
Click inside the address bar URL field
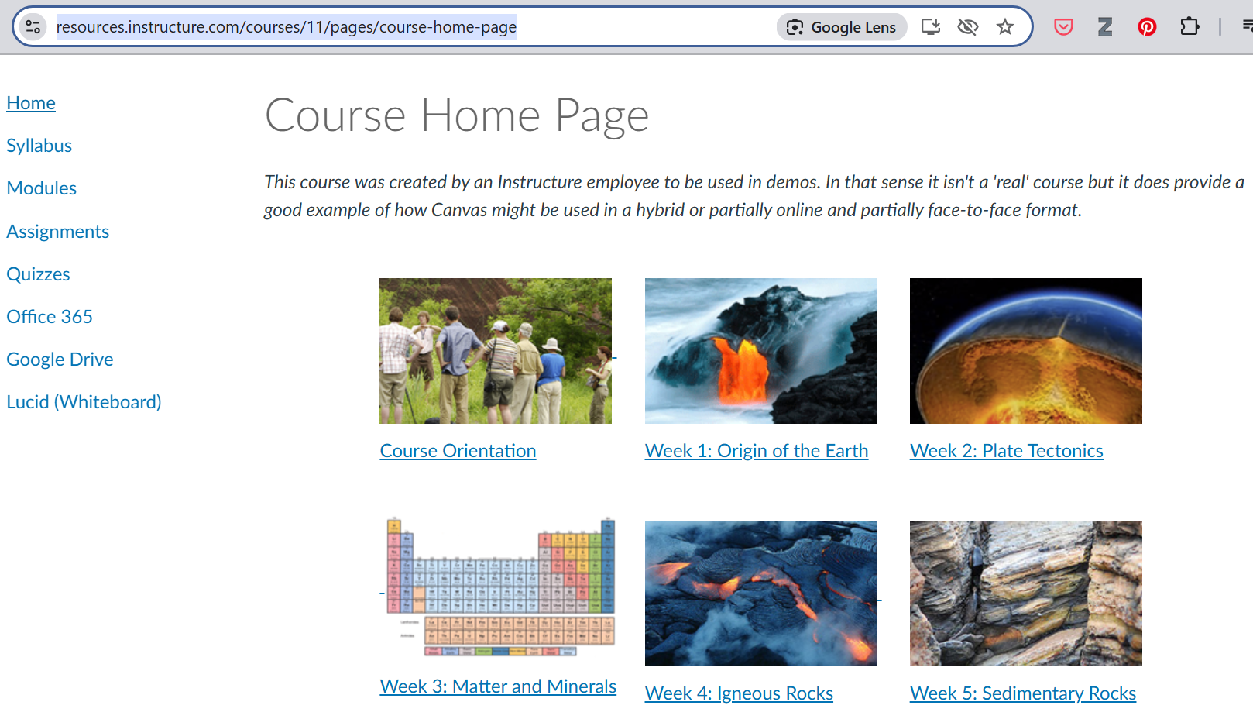(x=287, y=26)
